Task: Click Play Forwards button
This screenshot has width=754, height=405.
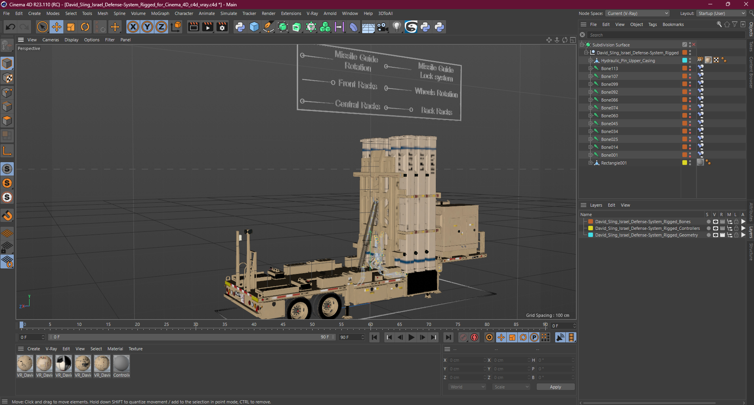Action: [411, 337]
